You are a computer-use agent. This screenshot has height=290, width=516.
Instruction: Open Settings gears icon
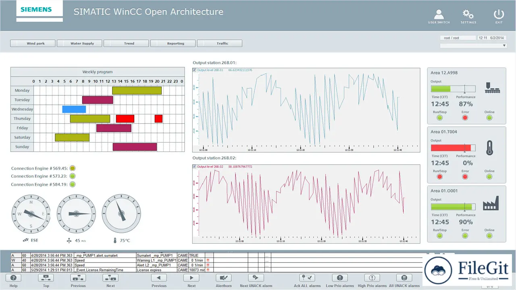coord(468,14)
